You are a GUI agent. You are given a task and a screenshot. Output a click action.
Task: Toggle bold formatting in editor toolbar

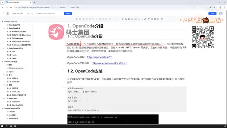coord(80,19)
